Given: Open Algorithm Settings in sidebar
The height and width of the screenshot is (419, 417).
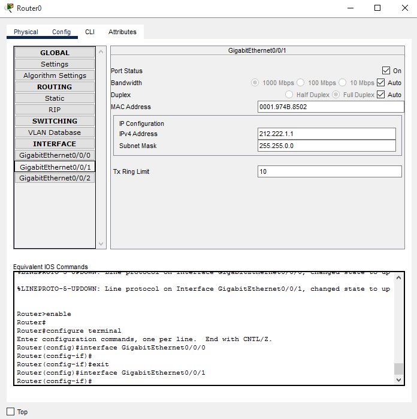Looking at the screenshot, I should [55, 76].
